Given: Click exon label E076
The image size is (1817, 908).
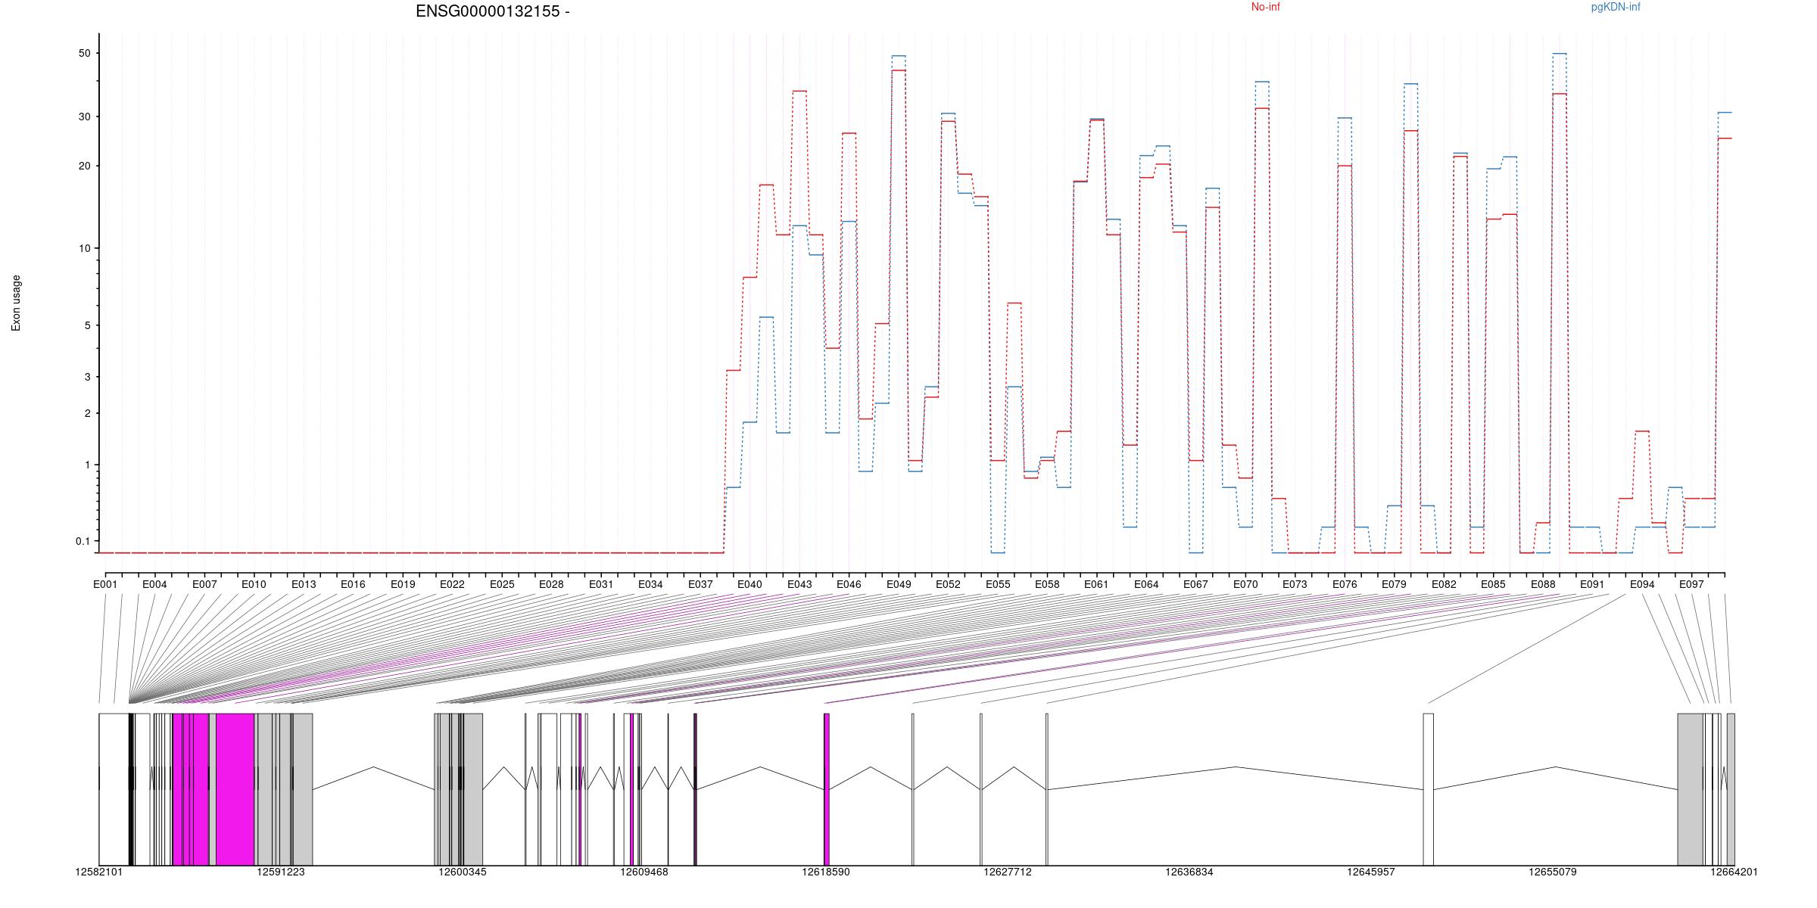Looking at the screenshot, I should (x=1345, y=584).
